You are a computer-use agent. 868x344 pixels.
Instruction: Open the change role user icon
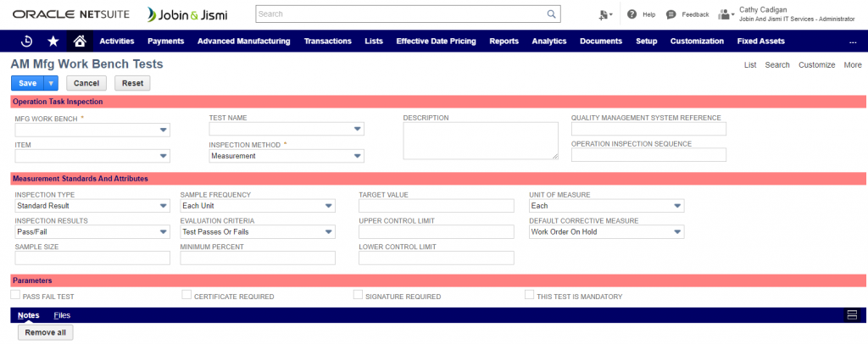click(x=726, y=14)
